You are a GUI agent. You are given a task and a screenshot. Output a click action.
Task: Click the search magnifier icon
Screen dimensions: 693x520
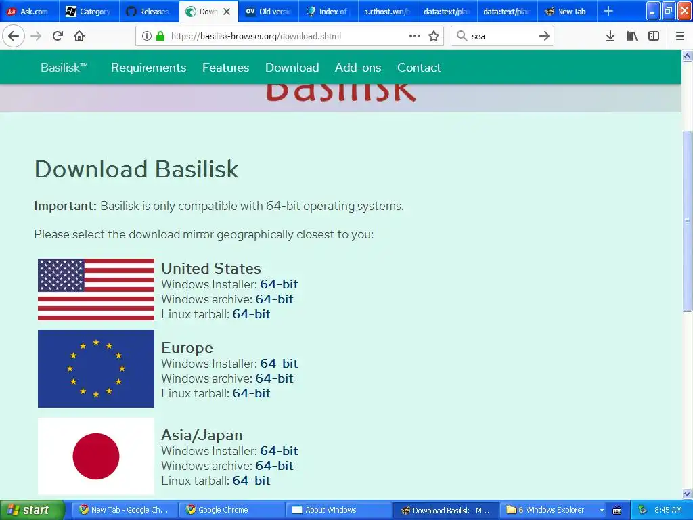(x=462, y=36)
